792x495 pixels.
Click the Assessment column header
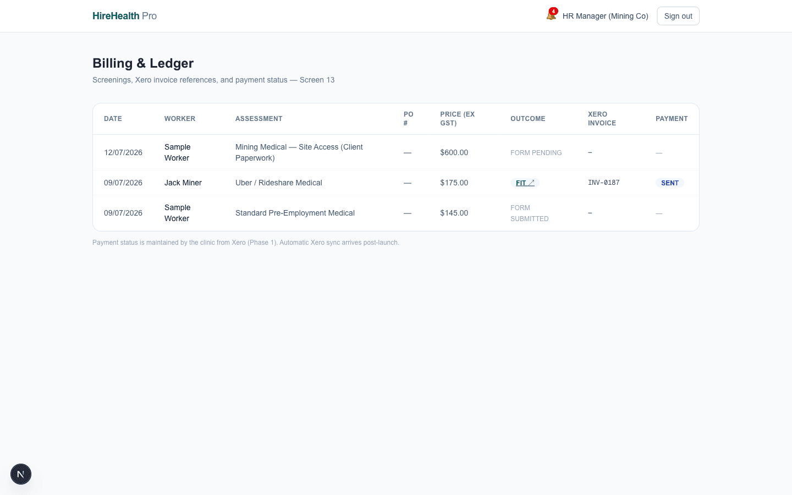[x=259, y=119]
